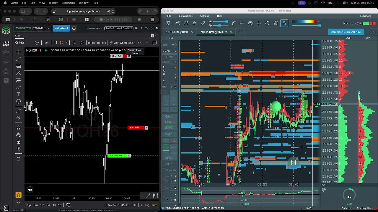Open the chart templates grid icon
The height and width of the screenshot is (212, 378).
(82, 43)
